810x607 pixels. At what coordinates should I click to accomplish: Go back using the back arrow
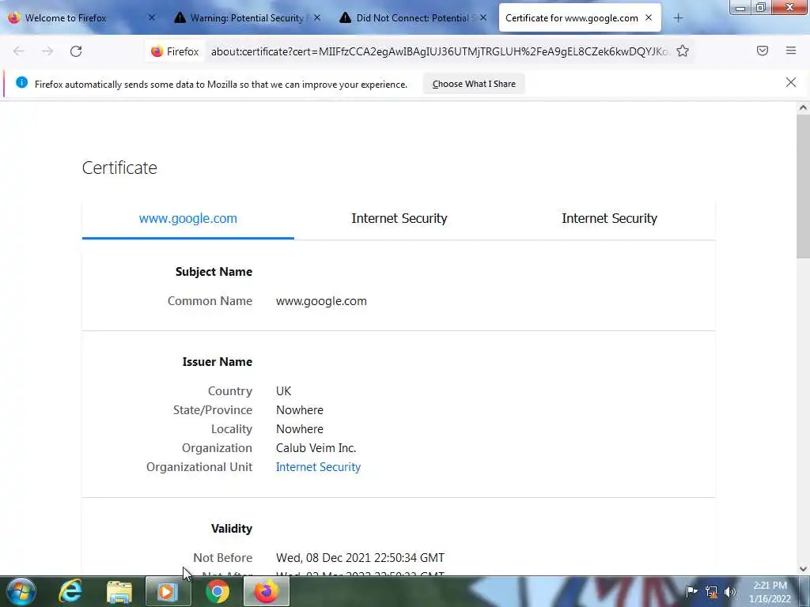click(x=19, y=51)
